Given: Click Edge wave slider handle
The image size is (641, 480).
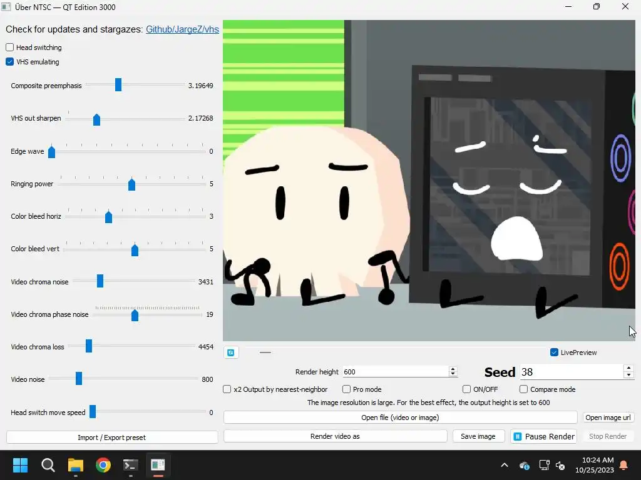Looking at the screenshot, I should point(51,152).
